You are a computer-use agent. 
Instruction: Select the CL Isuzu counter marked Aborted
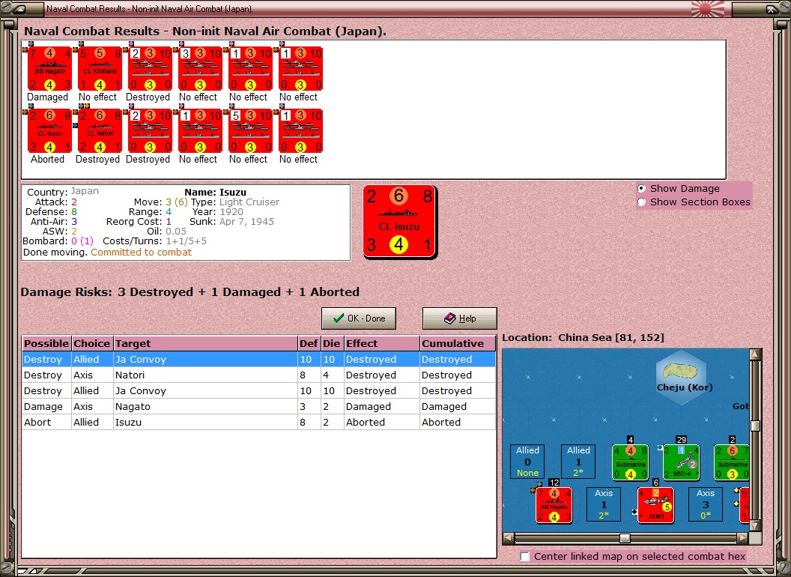(x=49, y=130)
